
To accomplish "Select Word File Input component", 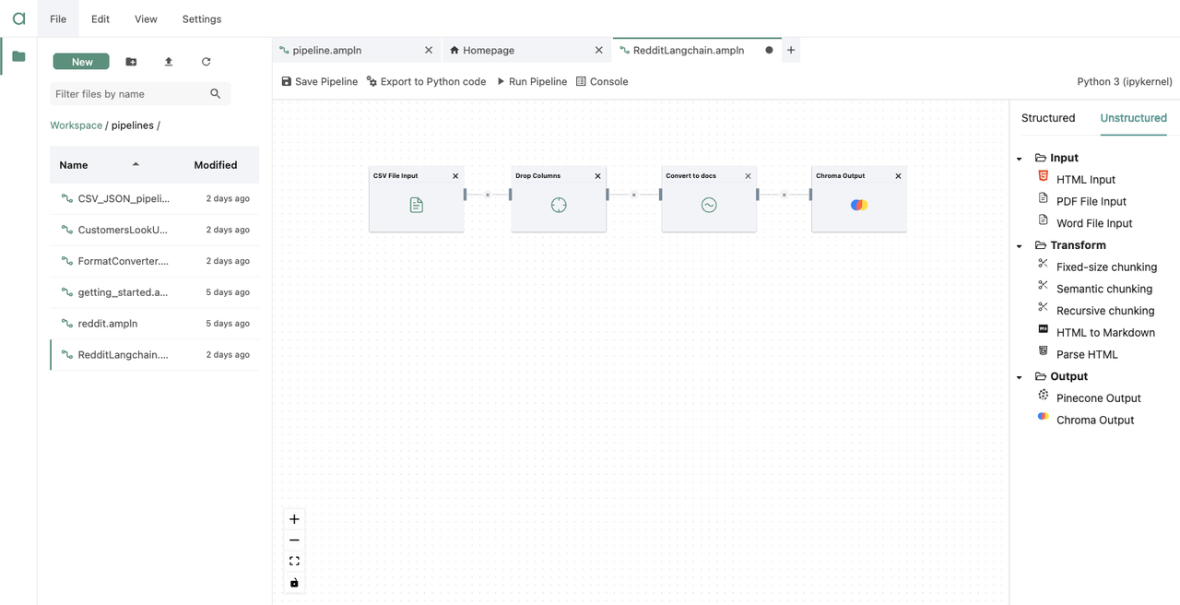I will coord(1093,223).
